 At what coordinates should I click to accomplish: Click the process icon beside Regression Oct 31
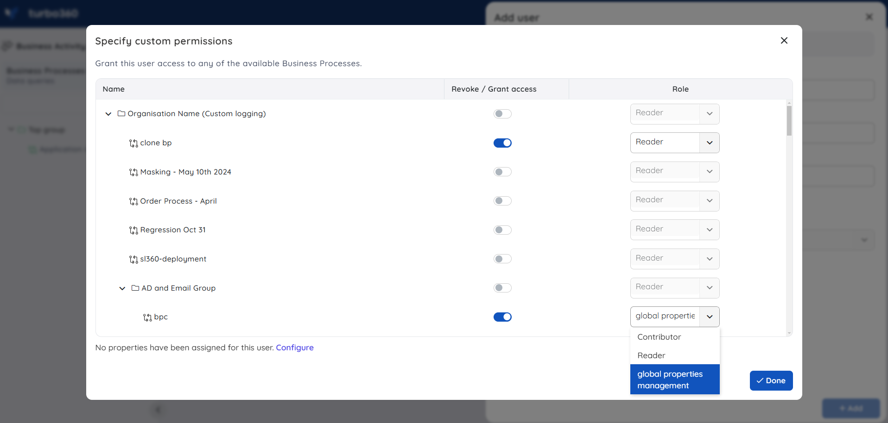tap(133, 230)
